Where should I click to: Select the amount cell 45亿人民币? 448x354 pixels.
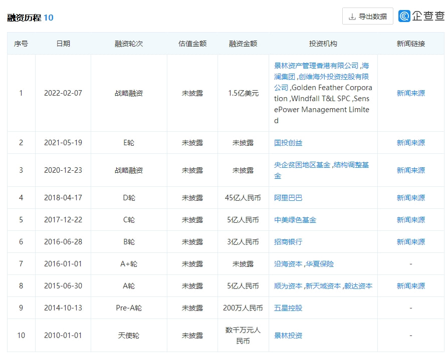coord(243,198)
